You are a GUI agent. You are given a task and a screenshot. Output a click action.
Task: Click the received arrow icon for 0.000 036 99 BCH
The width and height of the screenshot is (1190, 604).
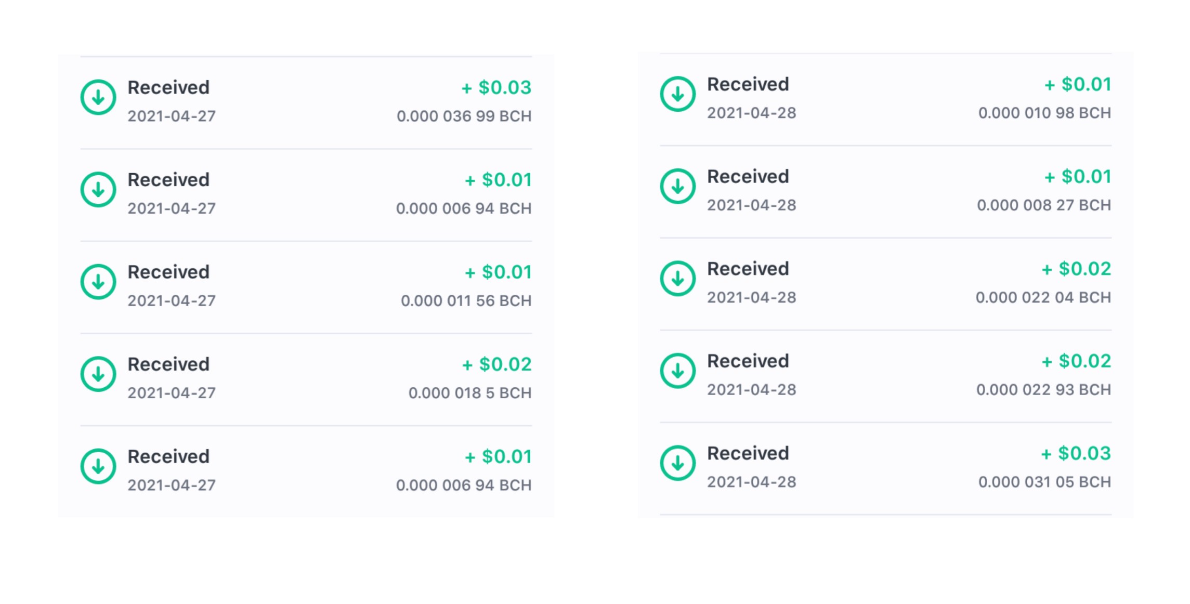[98, 97]
